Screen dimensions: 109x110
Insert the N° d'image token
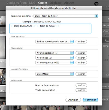[81, 58]
